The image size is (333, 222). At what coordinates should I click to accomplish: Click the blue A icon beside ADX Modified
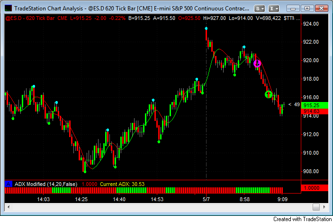point(8,184)
